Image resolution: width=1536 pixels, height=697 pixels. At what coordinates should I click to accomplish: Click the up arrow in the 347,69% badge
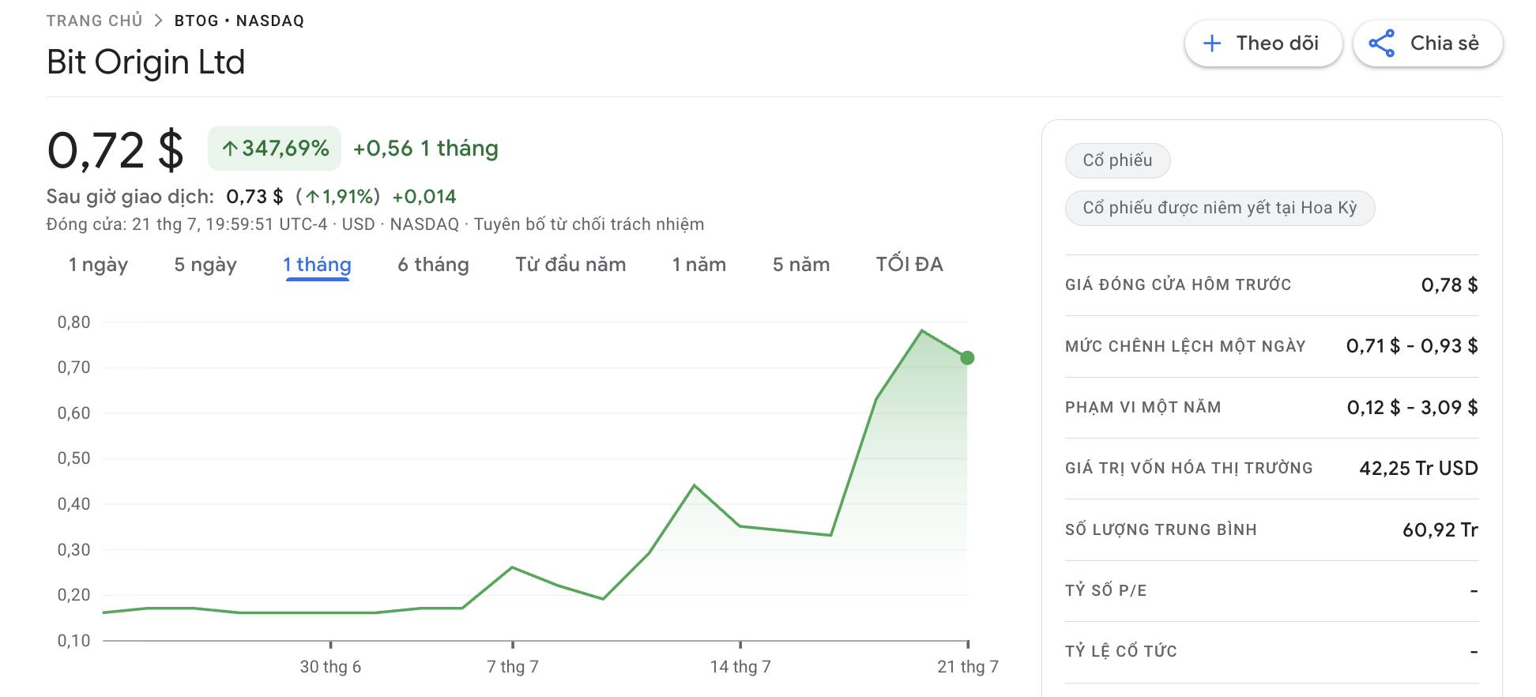click(230, 149)
